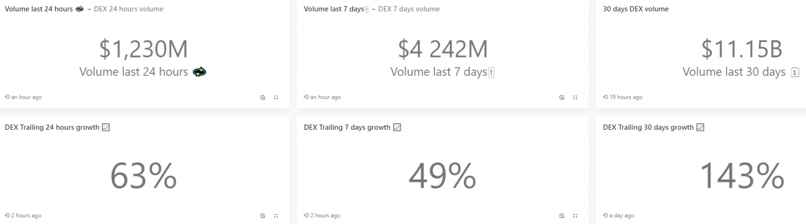Click the 'DEX Trailing 30 days growth' title
The image size is (806, 224).
pyautogui.click(x=648, y=127)
